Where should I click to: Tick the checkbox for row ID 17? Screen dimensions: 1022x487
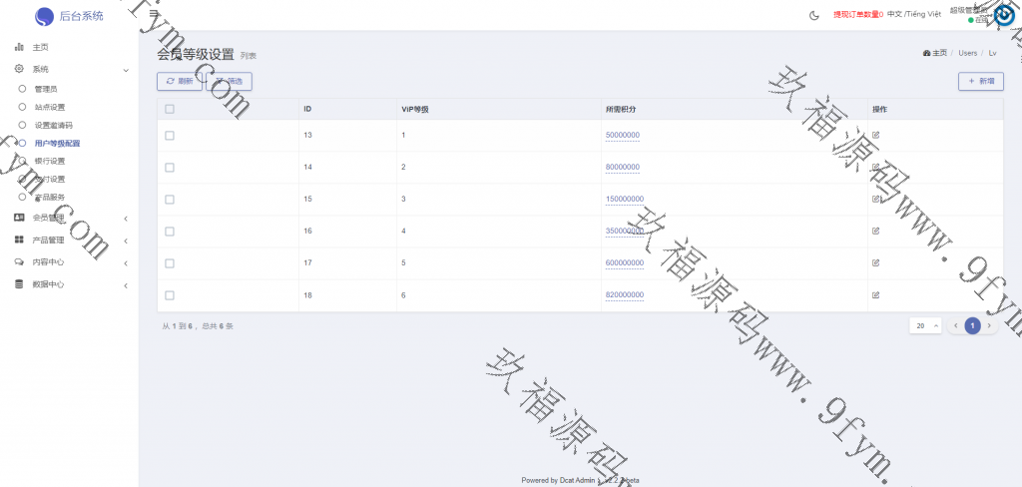click(x=170, y=263)
